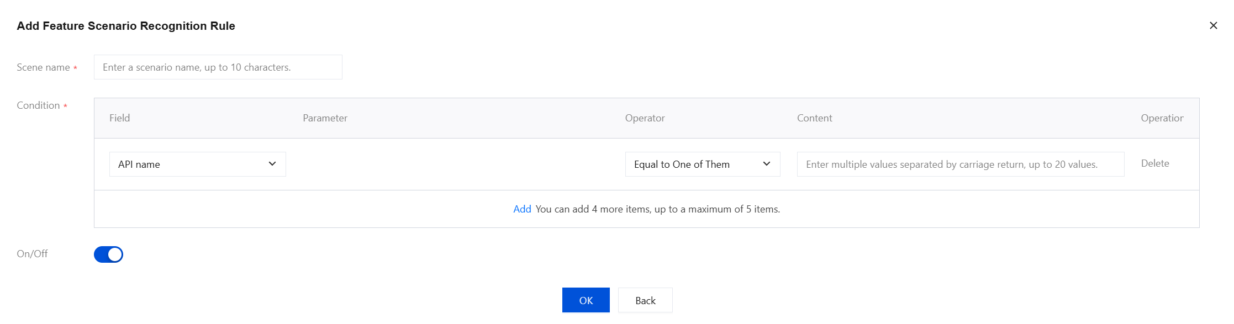Click the Add Feature Scenario Recognition Rule title
Image resolution: width=1234 pixels, height=324 pixels.
click(x=126, y=26)
